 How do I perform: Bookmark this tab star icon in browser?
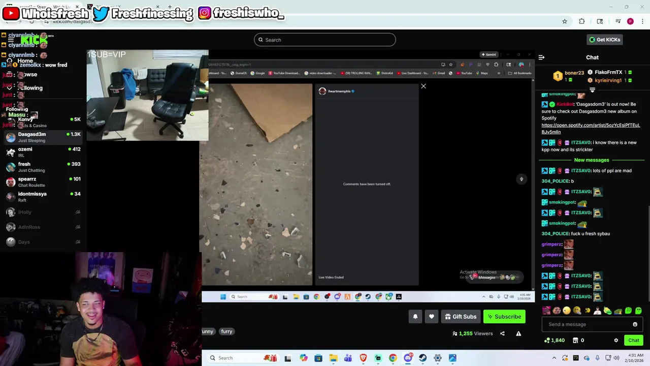pyautogui.click(x=564, y=21)
